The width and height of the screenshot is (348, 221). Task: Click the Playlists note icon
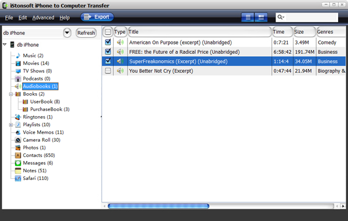pos(18,124)
